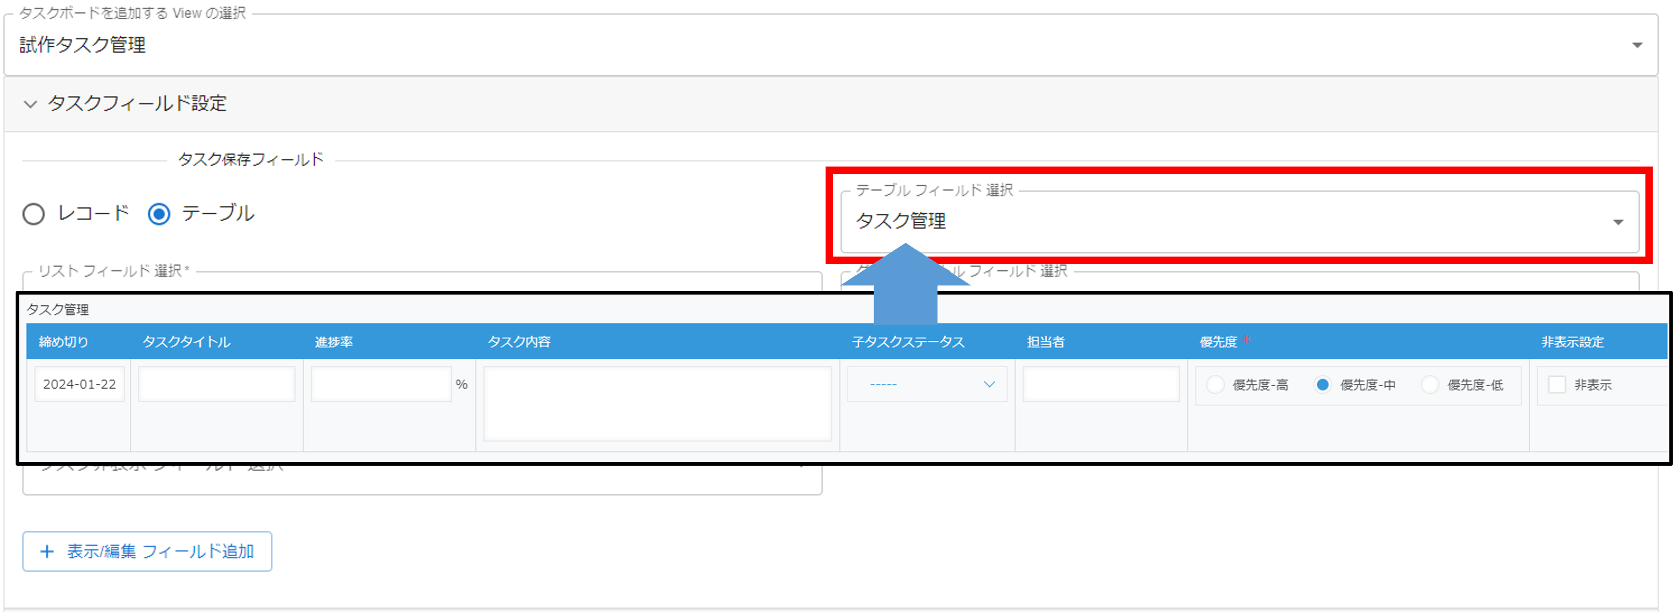1673x612 pixels.
Task: Toggle the 非表示 checkbox
Action: (x=1557, y=385)
